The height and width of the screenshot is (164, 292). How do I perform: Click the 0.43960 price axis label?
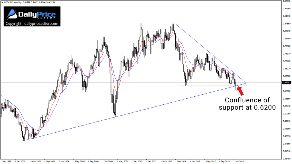click(x=287, y=129)
